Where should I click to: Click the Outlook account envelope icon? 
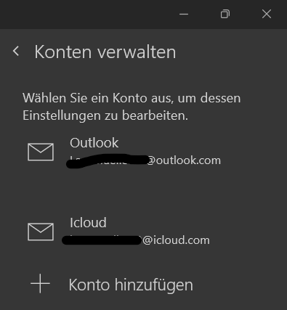point(41,152)
